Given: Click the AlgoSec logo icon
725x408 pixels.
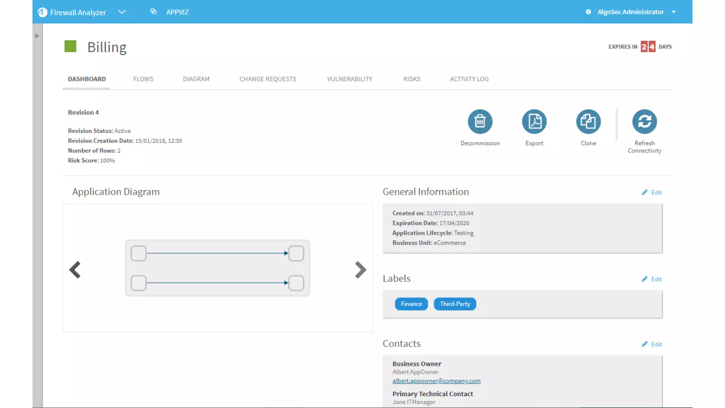Looking at the screenshot, I should click(x=42, y=12).
